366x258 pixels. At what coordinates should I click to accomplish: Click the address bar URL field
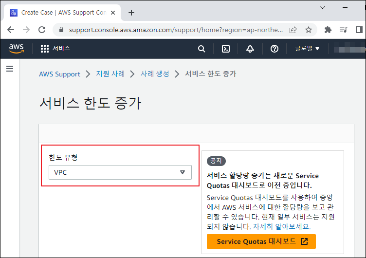[x=176, y=30]
